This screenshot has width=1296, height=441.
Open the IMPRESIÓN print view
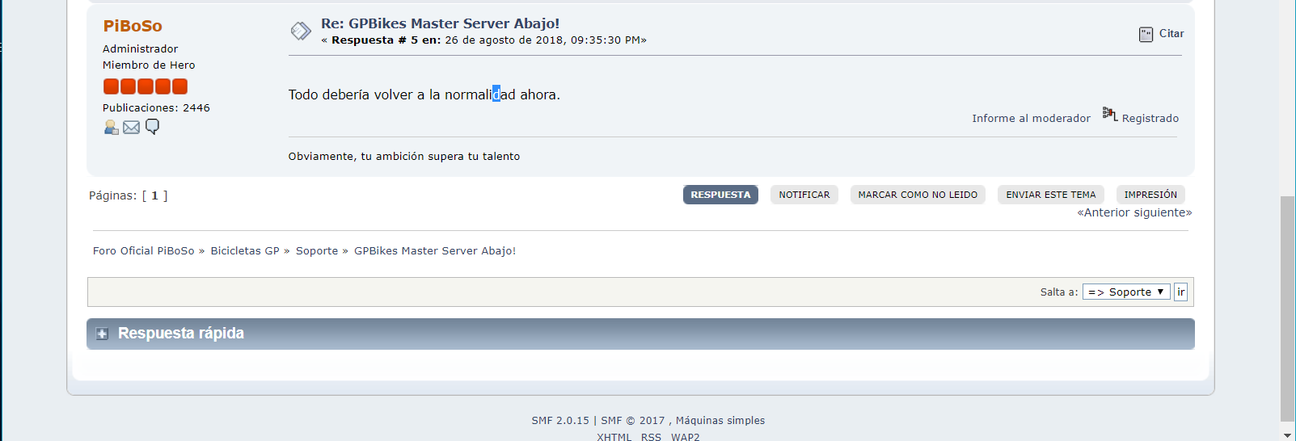[x=1150, y=195]
